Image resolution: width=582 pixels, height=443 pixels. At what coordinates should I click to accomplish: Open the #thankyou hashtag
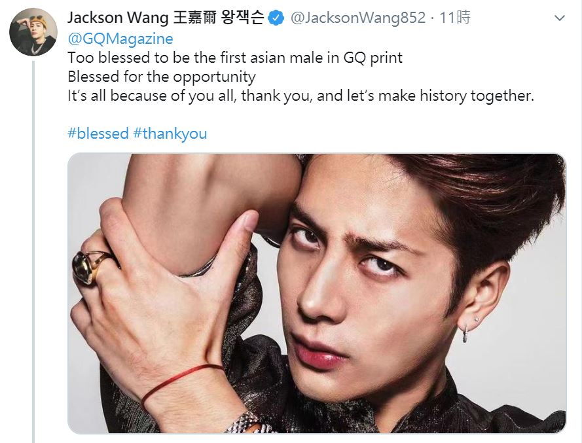(x=170, y=133)
